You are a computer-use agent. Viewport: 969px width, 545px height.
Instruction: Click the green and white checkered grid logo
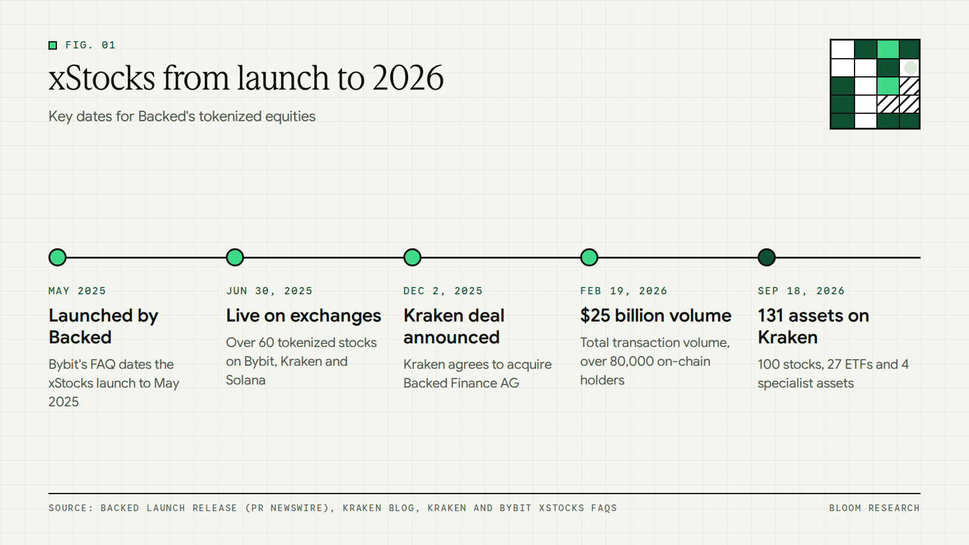pyautogui.click(x=875, y=84)
